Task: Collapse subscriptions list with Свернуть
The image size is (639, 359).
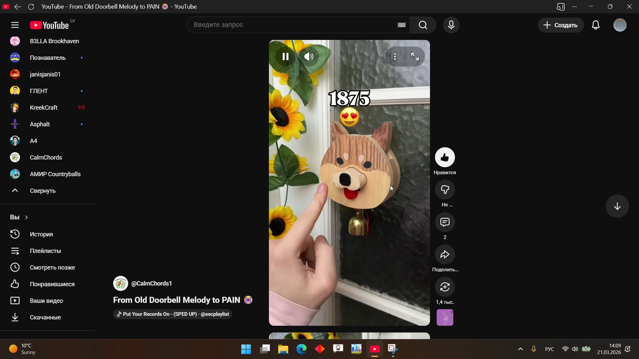Action: click(x=42, y=191)
